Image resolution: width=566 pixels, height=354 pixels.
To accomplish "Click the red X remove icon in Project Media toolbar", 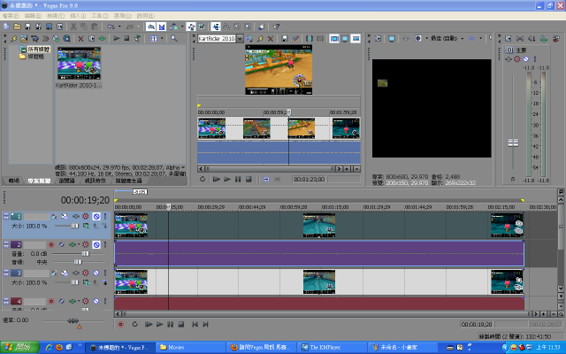I will pyautogui.click(x=80, y=39).
